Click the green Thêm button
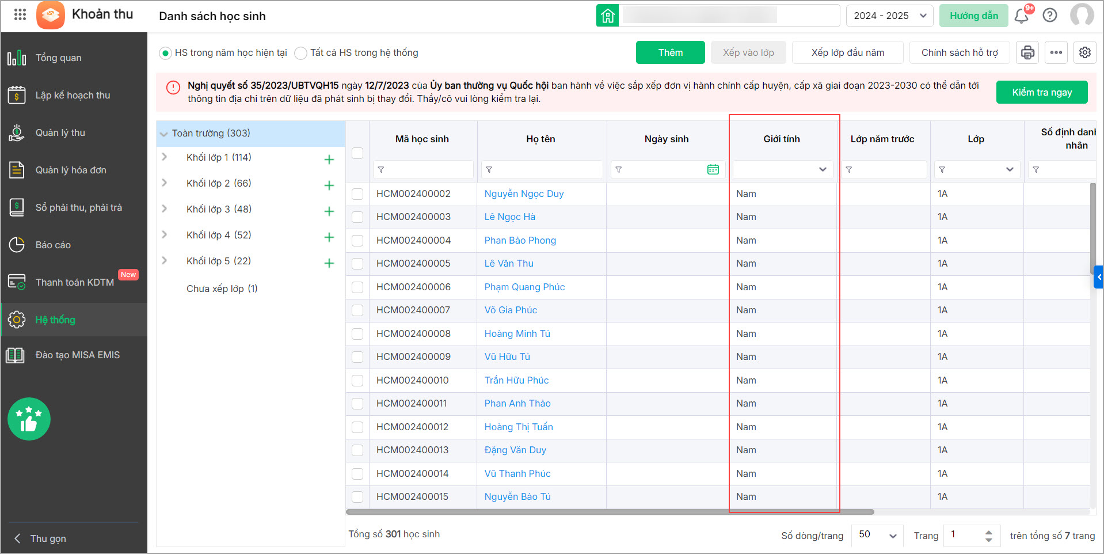The width and height of the screenshot is (1104, 554). click(x=670, y=52)
